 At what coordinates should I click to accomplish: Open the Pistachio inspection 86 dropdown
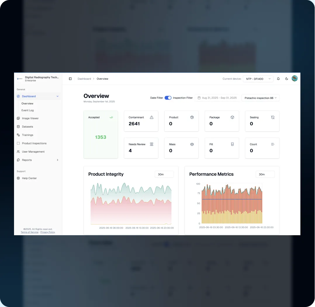click(260, 98)
